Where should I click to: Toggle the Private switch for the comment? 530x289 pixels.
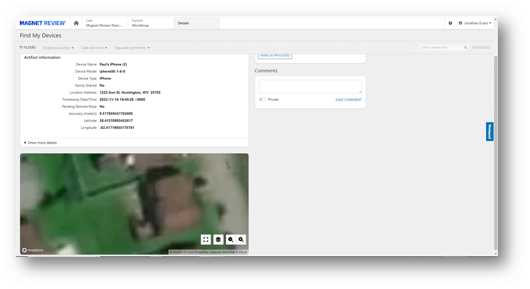262,99
